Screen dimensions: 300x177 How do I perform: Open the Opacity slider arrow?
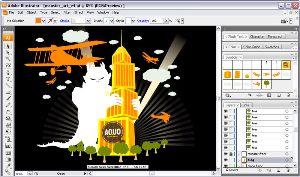tap(166, 21)
